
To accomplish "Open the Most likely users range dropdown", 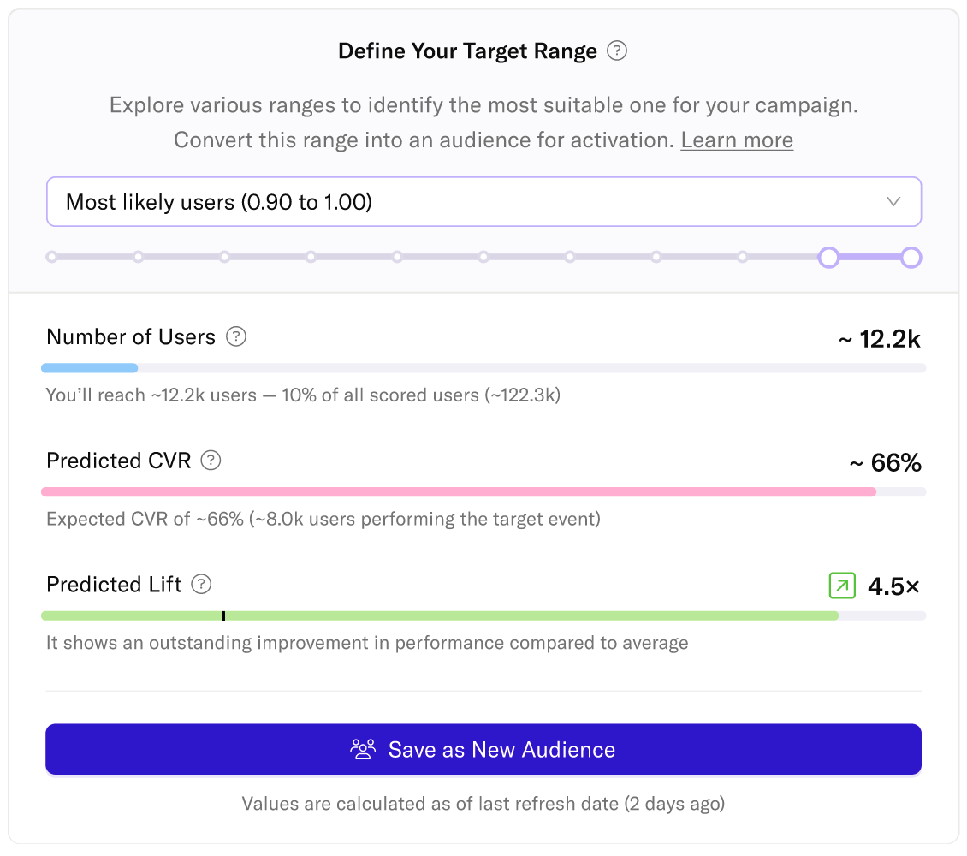I will (483, 202).
